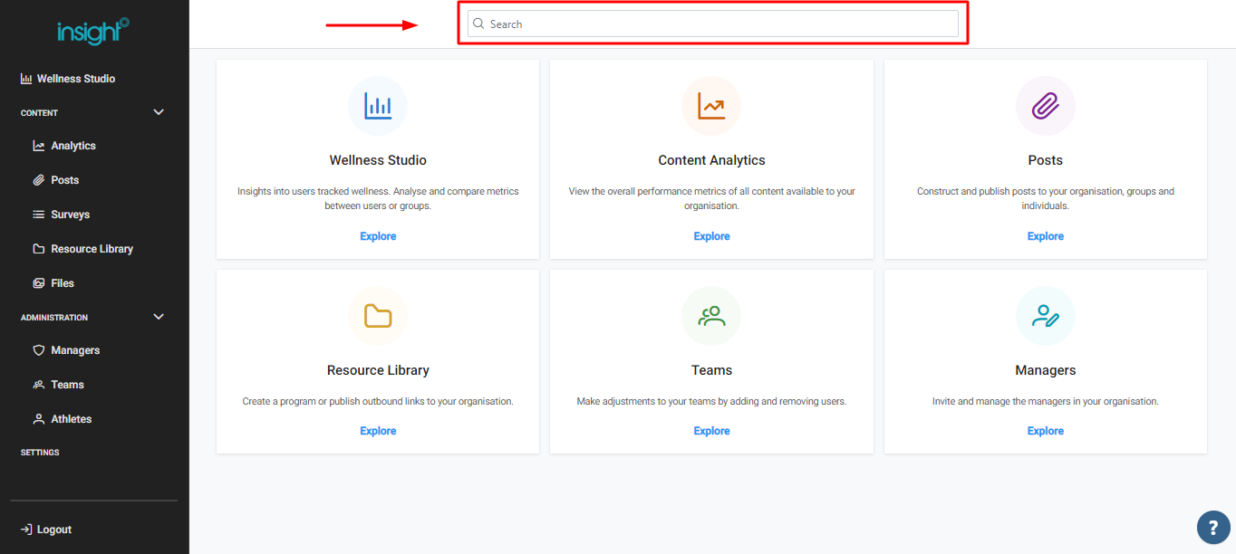Click the magnifier icon in the search box
Screen dimensions: 1236x554
coord(478,24)
